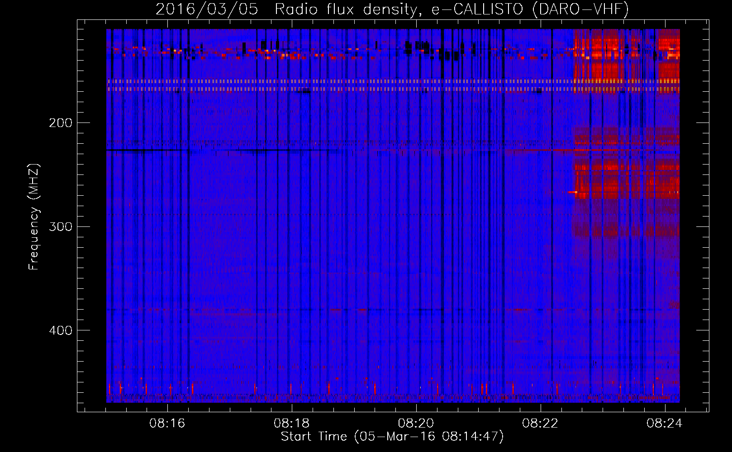Click the 300 frequency tick label
Viewport: 732px width, 452px height.
[61, 226]
